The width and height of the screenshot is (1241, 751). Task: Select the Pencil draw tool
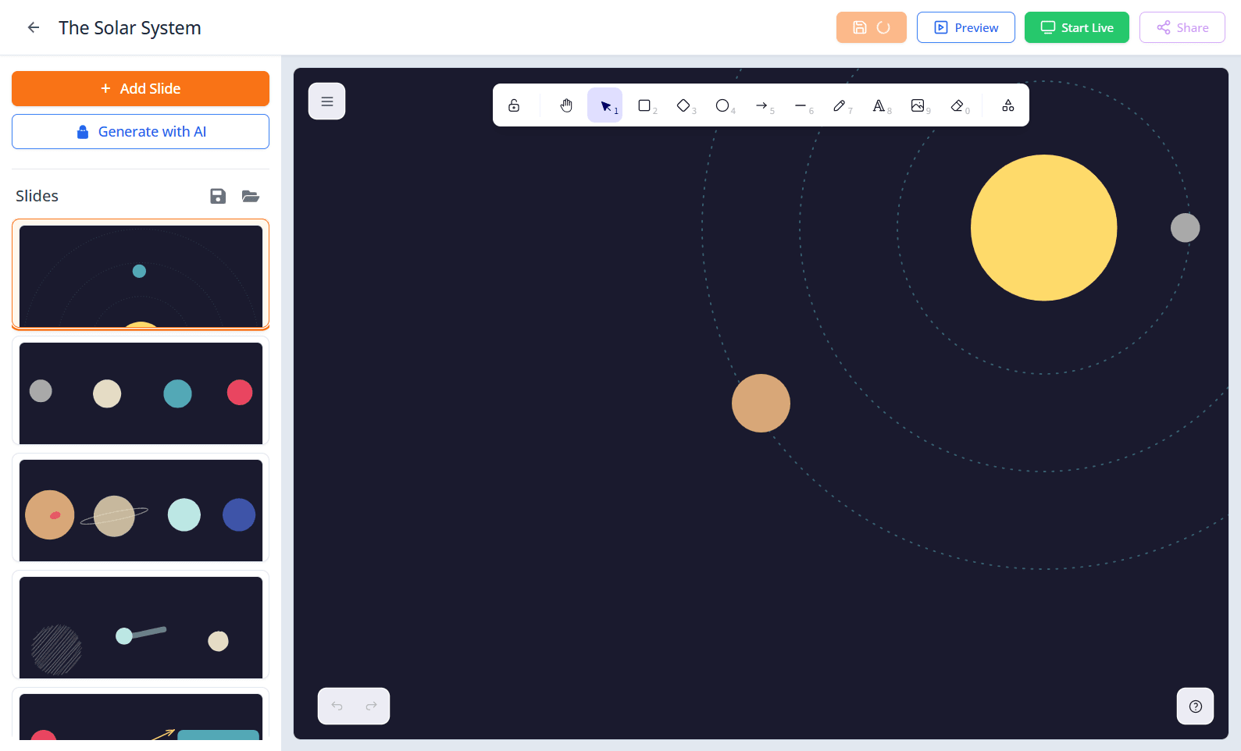840,105
